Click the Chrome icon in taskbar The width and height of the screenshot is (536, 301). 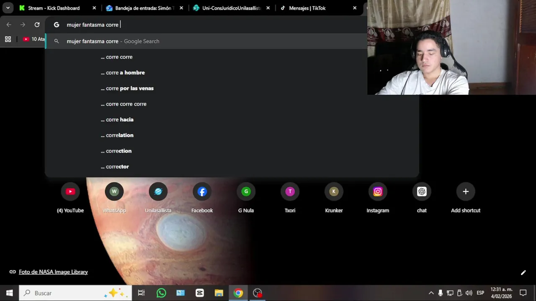(238, 293)
